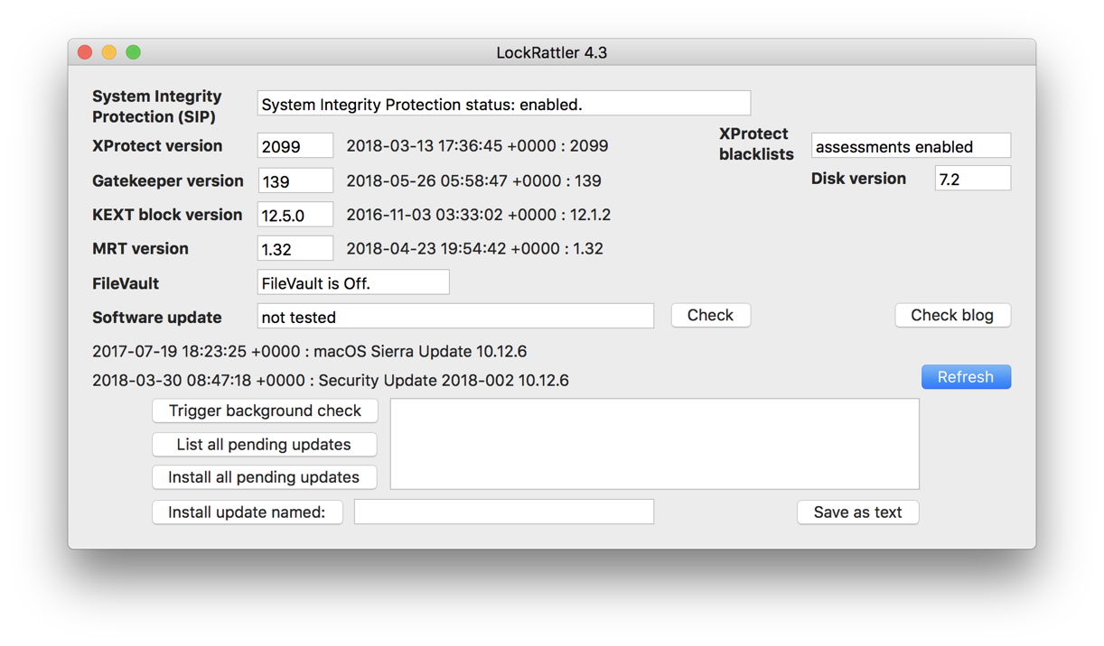Click the update name text field
This screenshot has height=646, width=1104.
click(503, 512)
